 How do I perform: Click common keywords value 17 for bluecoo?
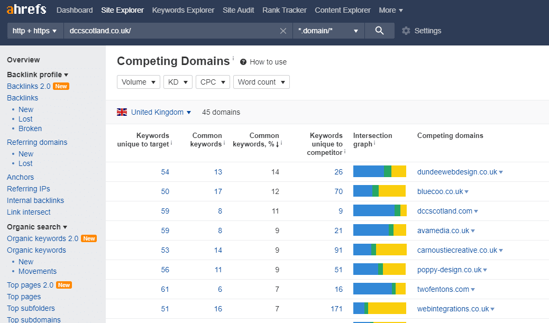tap(218, 191)
